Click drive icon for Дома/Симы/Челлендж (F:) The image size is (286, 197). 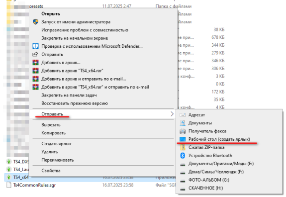click(x=183, y=173)
